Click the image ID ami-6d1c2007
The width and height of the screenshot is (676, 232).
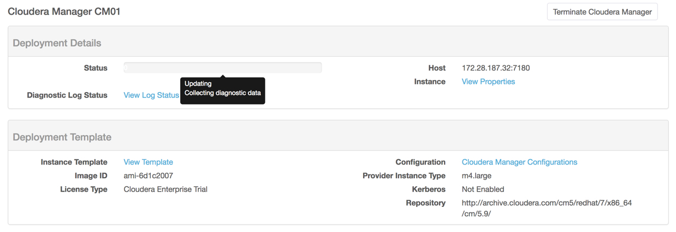click(149, 176)
